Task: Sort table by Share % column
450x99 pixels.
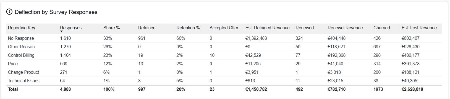Action: 111,28
